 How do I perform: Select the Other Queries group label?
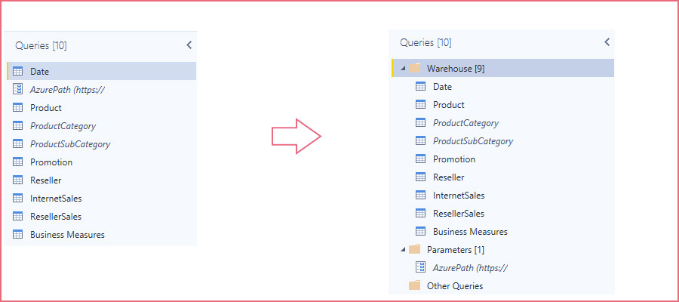pos(455,286)
